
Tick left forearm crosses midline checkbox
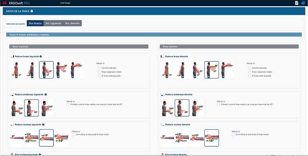pos(68,105)
